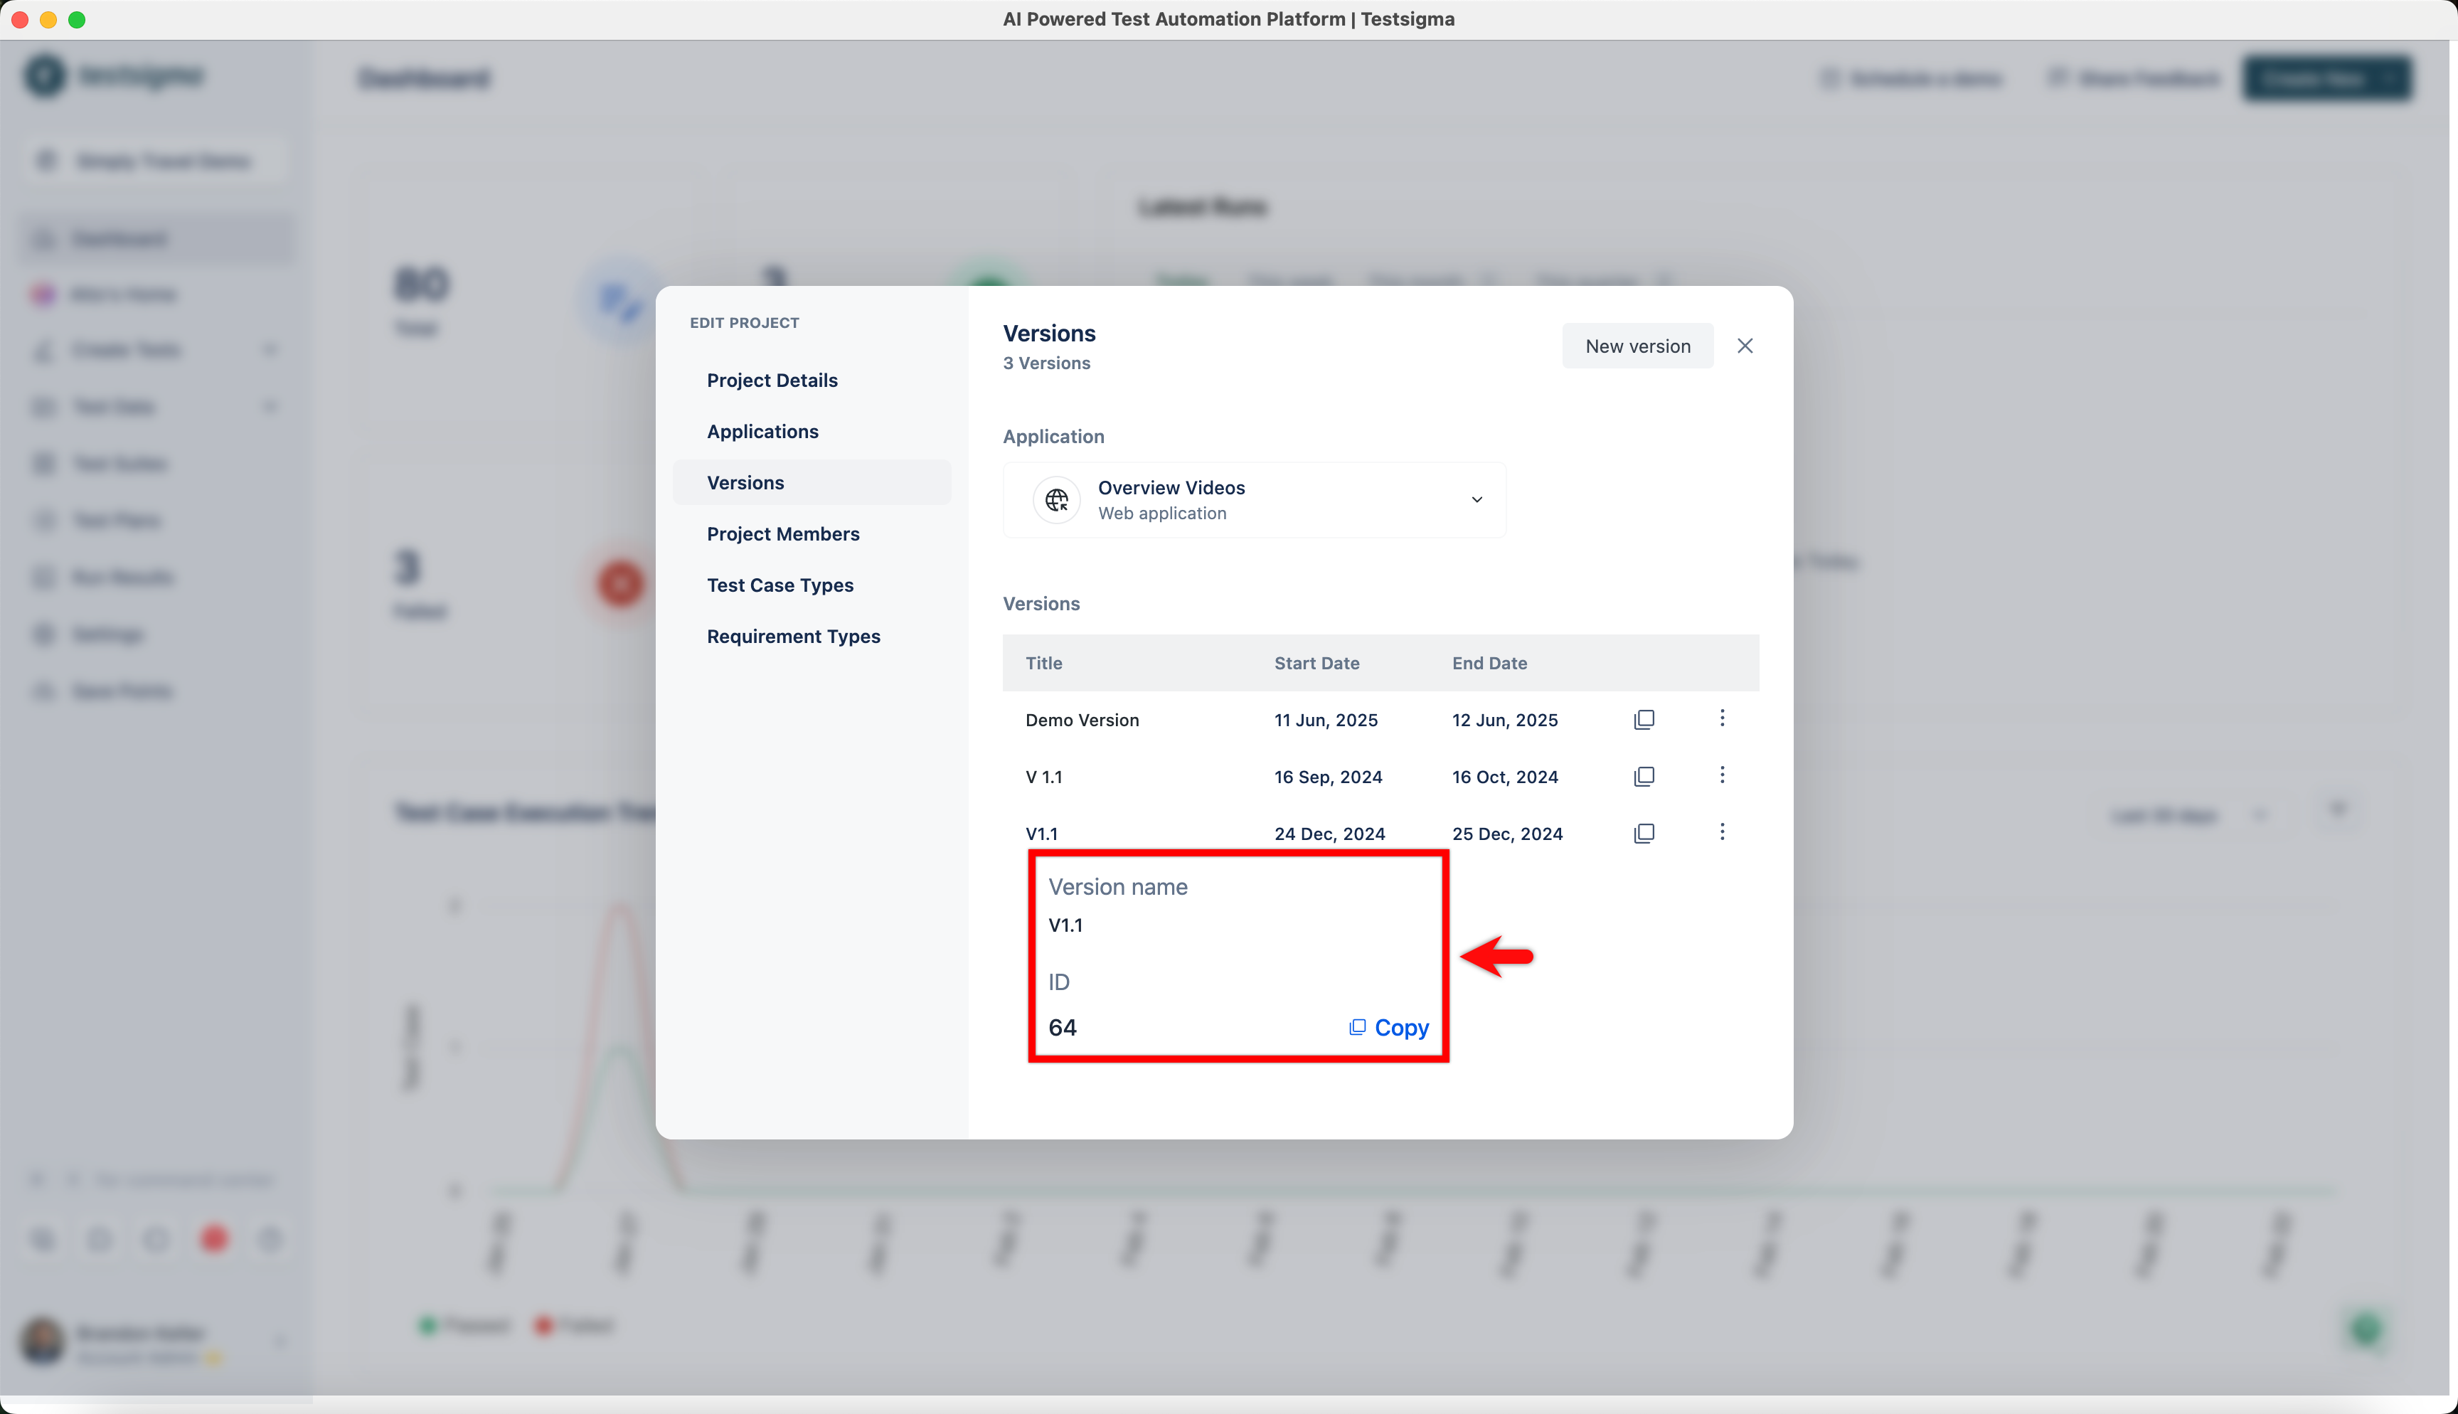Expand the Overview Videos application dropdown

[x=1252, y=500]
